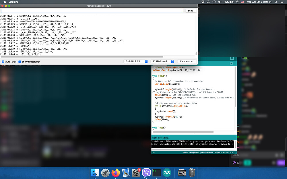Open Serial Monitor via the magnifier icon
Image resolution: width=287 pixels, height=179 pixels.
pyautogui.click(x=232, y=58)
